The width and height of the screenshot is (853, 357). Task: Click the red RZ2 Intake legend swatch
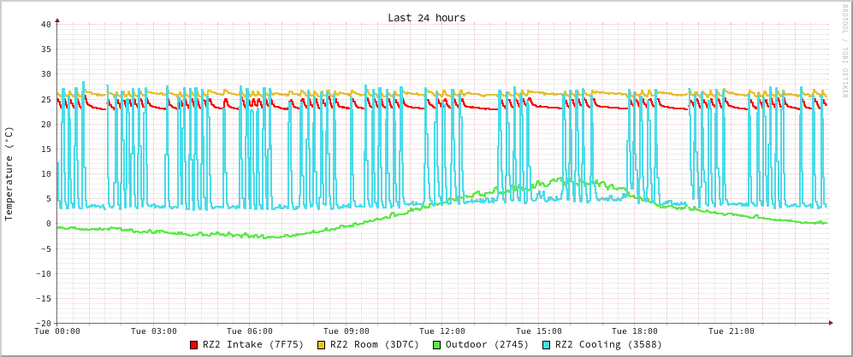(193, 345)
